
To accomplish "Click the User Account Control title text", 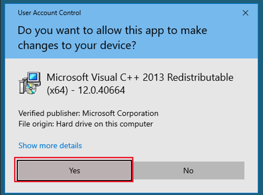I will (x=50, y=13).
